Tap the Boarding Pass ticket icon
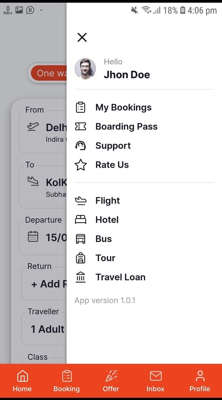 (80, 127)
